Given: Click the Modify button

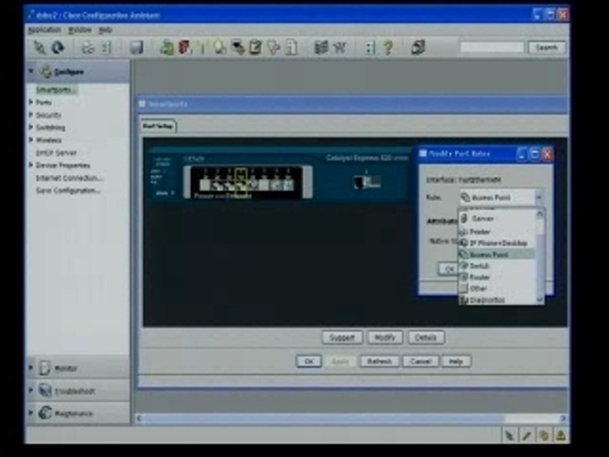Looking at the screenshot, I should pyautogui.click(x=385, y=337).
